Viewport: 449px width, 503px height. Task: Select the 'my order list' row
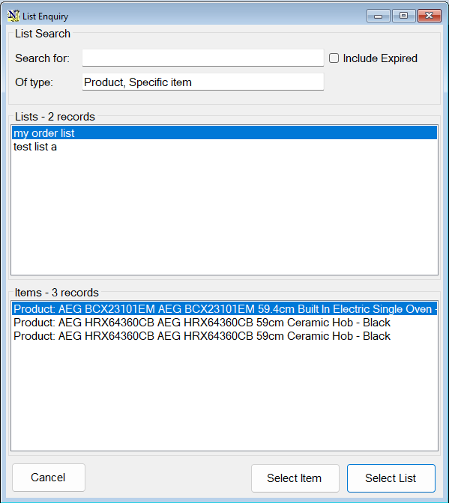pyautogui.click(x=224, y=132)
